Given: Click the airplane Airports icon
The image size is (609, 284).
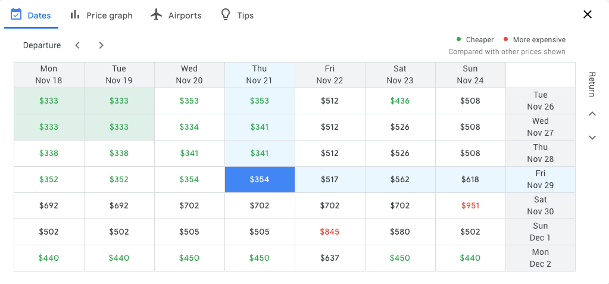Looking at the screenshot, I should [157, 15].
